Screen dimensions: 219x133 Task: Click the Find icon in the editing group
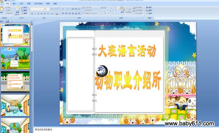(x=149, y=7)
